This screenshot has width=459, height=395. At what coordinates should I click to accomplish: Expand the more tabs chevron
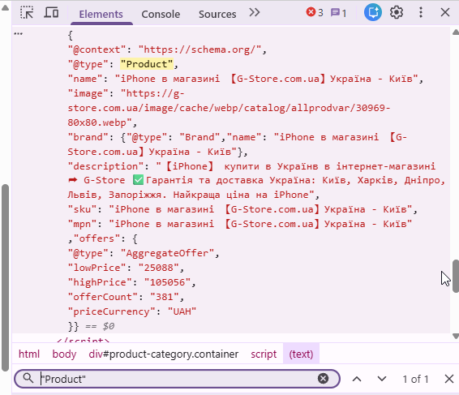point(255,13)
